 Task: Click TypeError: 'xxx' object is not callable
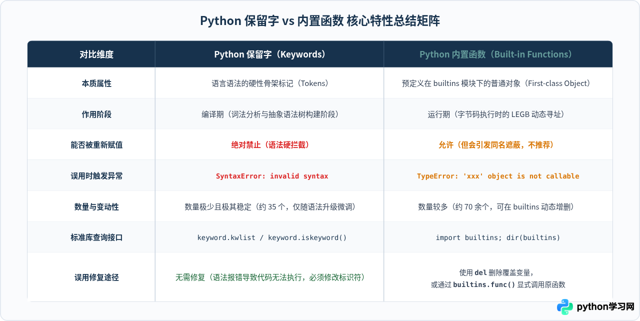[x=498, y=176]
